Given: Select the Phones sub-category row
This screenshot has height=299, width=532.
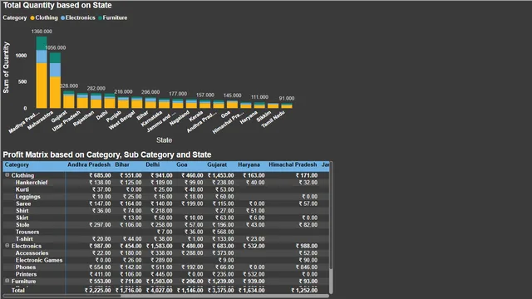Looking at the screenshot, I should [x=26, y=267].
